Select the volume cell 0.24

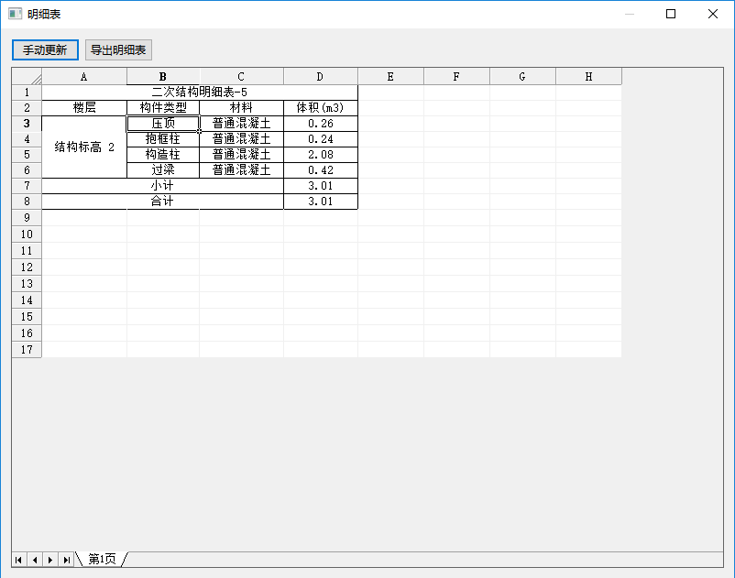pos(321,138)
